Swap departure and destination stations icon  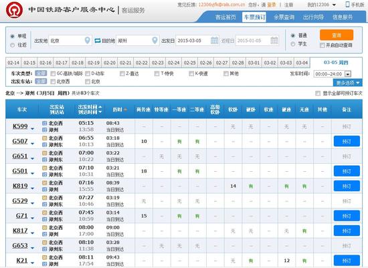tap(98, 41)
